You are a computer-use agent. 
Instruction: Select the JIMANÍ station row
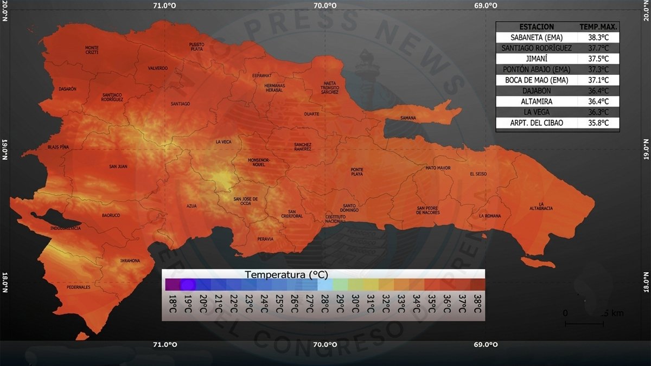[x=557, y=59]
